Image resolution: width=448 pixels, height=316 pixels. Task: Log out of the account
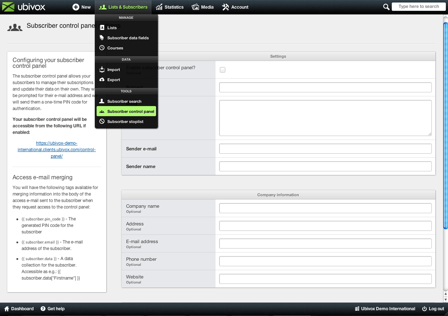click(433, 309)
